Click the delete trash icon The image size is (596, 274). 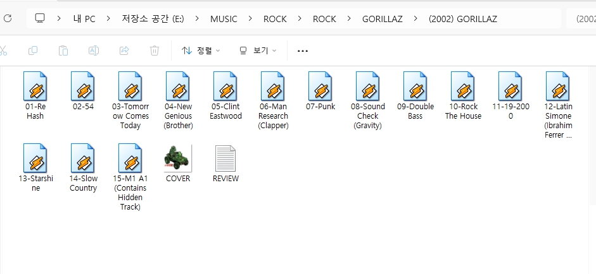155,51
